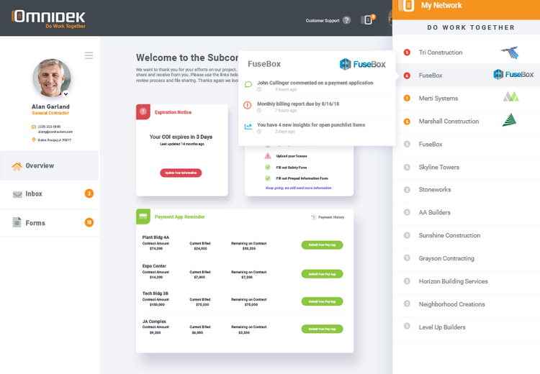
Task: Select Sunshine Construction in network list
Action: point(467,235)
